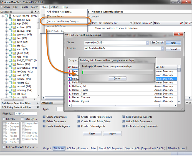
Task: Select NAB Group Navigator menu item
Action: tap(59, 12)
